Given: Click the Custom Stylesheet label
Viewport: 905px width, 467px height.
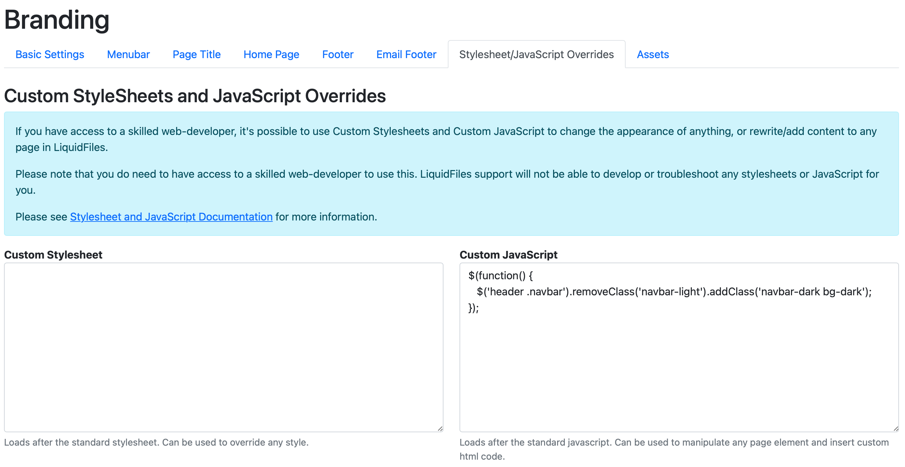Looking at the screenshot, I should pos(53,255).
